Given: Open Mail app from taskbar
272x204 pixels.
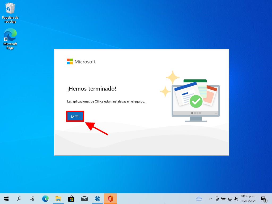Looking at the screenshot, I should coord(84,199).
